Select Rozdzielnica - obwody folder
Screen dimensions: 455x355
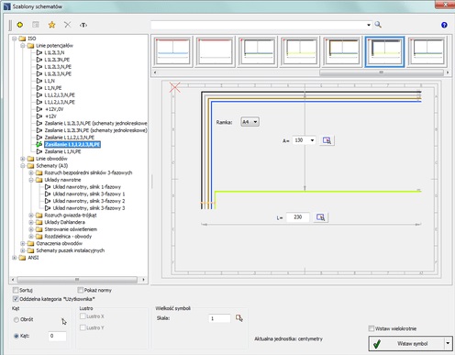click(68, 237)
